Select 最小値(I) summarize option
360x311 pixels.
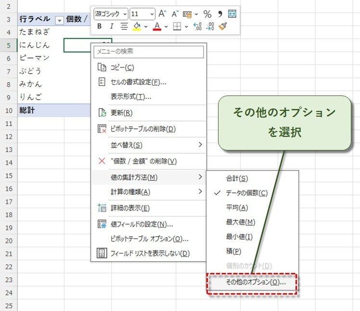click(252, 237)
